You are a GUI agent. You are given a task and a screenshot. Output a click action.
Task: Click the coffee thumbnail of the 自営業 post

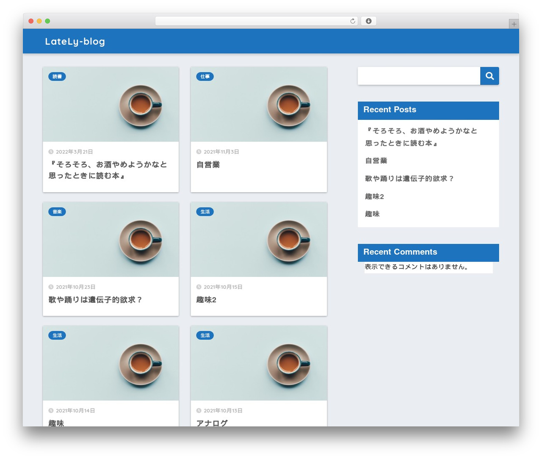(x=259, y=104)
